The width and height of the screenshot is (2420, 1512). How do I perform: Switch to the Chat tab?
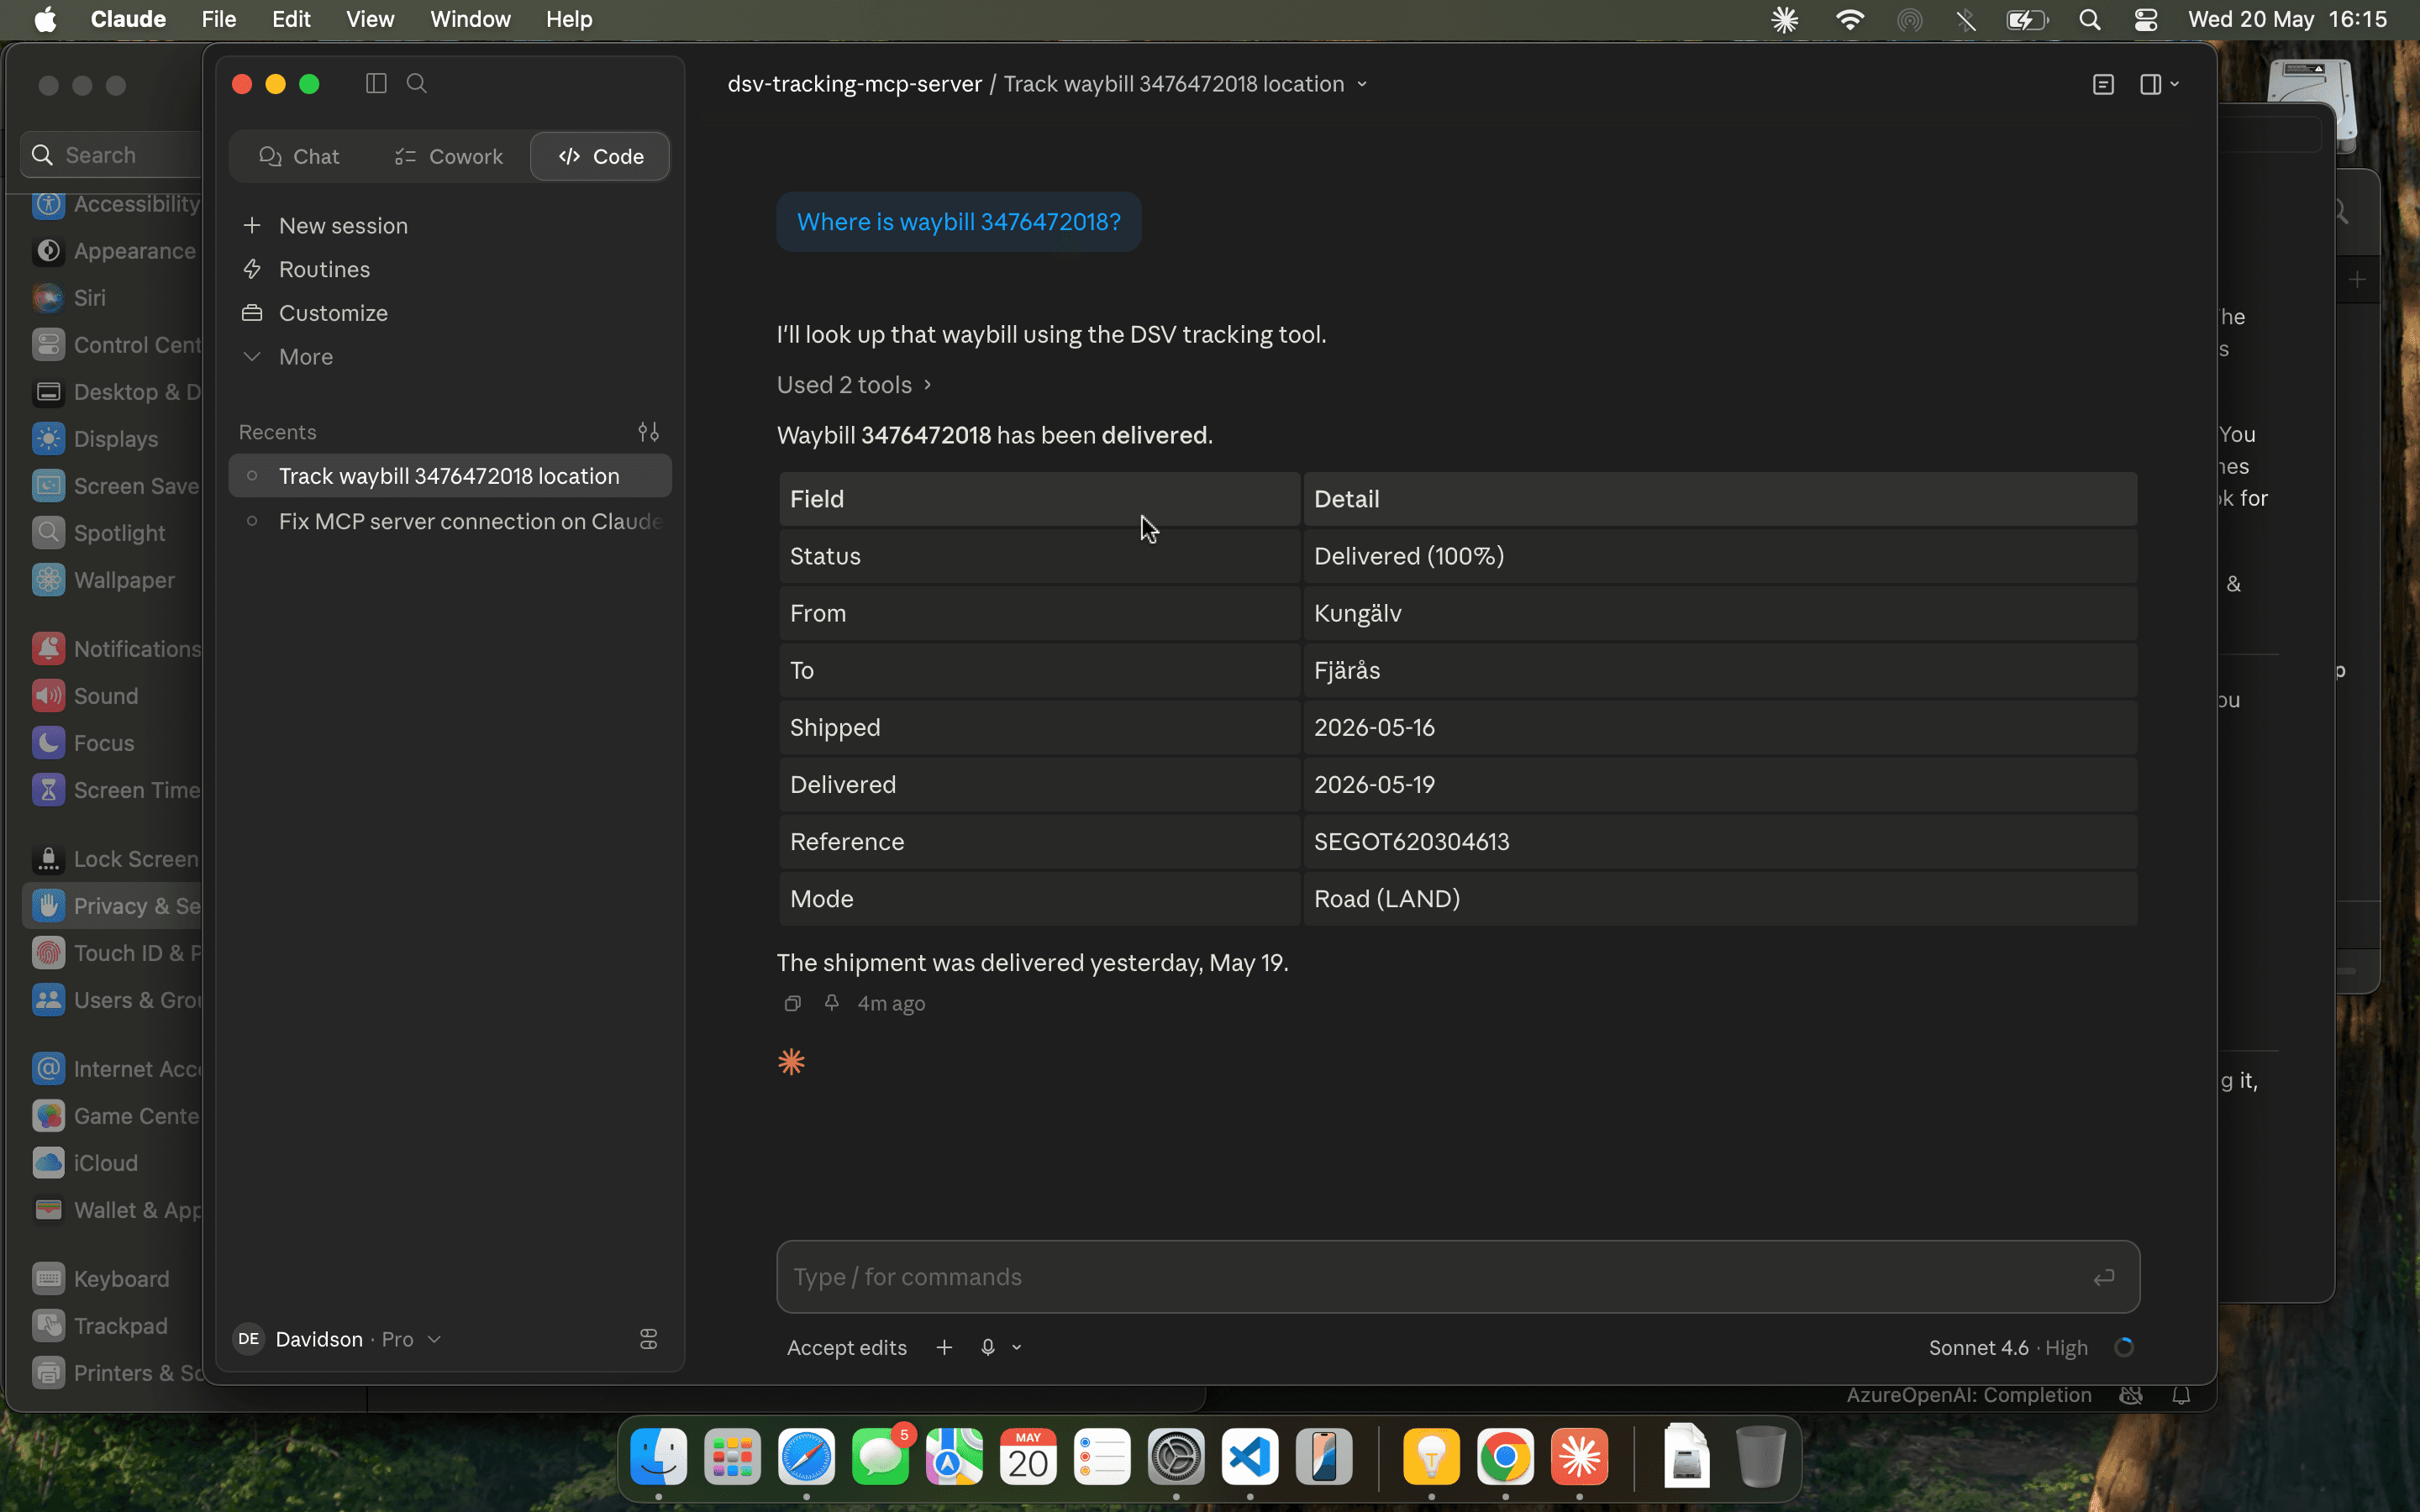[299, 156]
